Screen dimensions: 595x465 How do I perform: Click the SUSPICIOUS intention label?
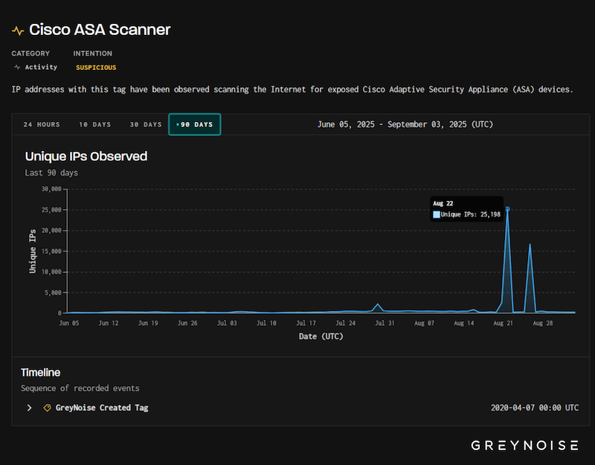point(96,68)
